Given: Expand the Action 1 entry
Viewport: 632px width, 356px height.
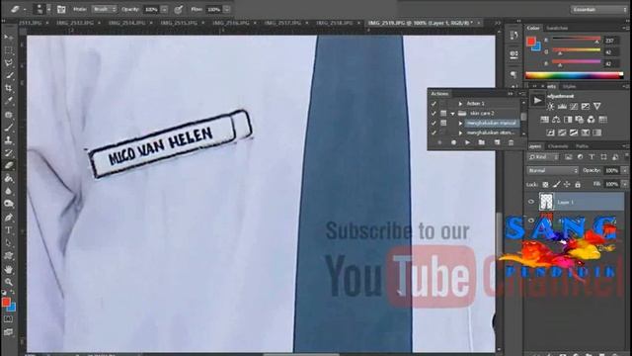Looking at the screenshot, I should pos(460,104).
